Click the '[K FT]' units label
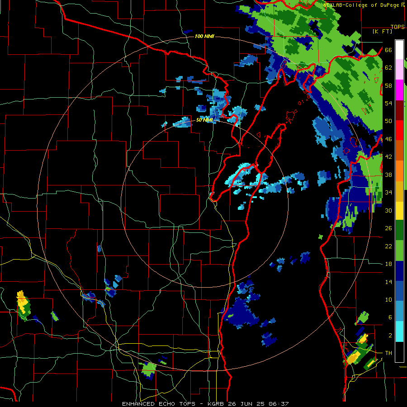This screenshot has height=407, width=407. (x=382, y=31)
